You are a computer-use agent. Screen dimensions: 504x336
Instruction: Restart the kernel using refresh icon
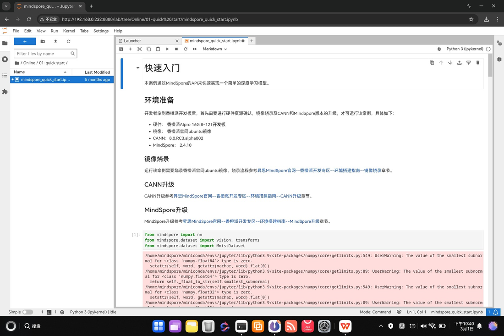[x=186, y=49]
